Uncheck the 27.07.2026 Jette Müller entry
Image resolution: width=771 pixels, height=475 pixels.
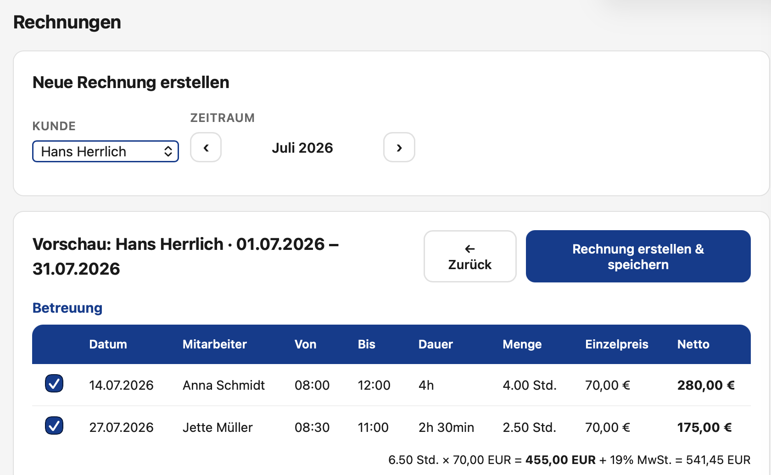54,425
